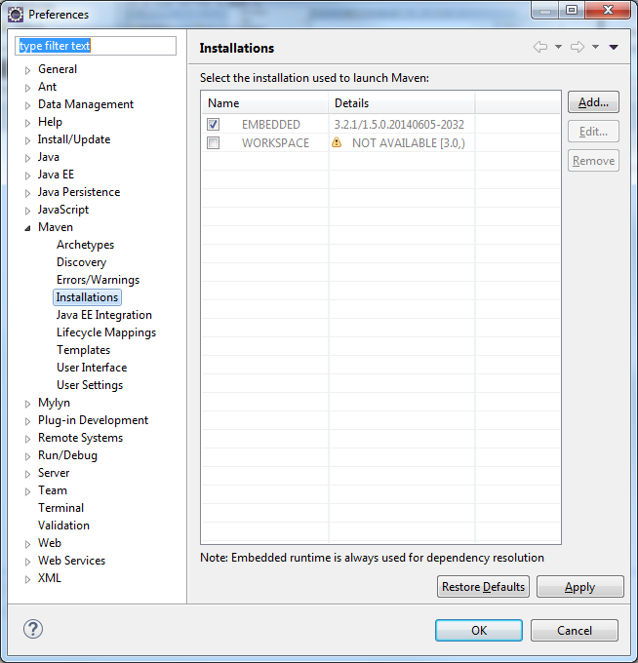Uncheck the EMBEDDED installation checkbox
This screenshot has height=663, width=638.
[213, 125]
